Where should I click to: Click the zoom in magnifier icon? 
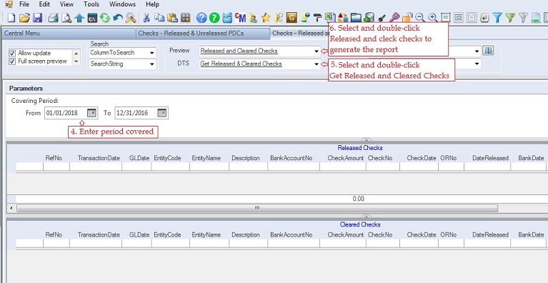point(433,17)
